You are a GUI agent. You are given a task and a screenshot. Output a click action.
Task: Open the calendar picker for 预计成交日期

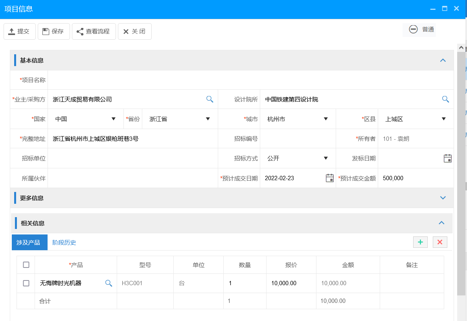tap(329, 178)
